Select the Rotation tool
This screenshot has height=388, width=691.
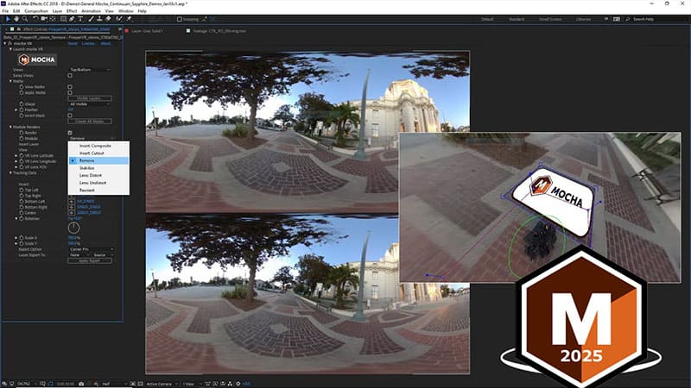click(x=35, y=19)
